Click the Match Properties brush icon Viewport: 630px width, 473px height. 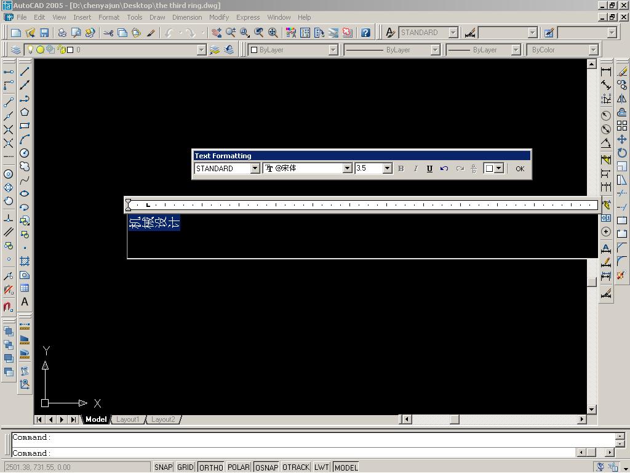(151, 33)
